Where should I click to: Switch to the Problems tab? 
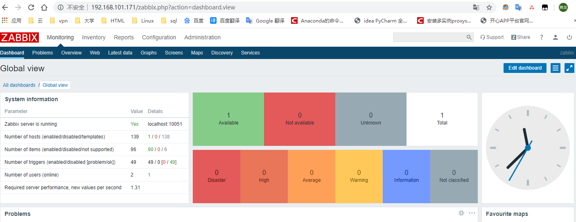(x=43, y=53)
